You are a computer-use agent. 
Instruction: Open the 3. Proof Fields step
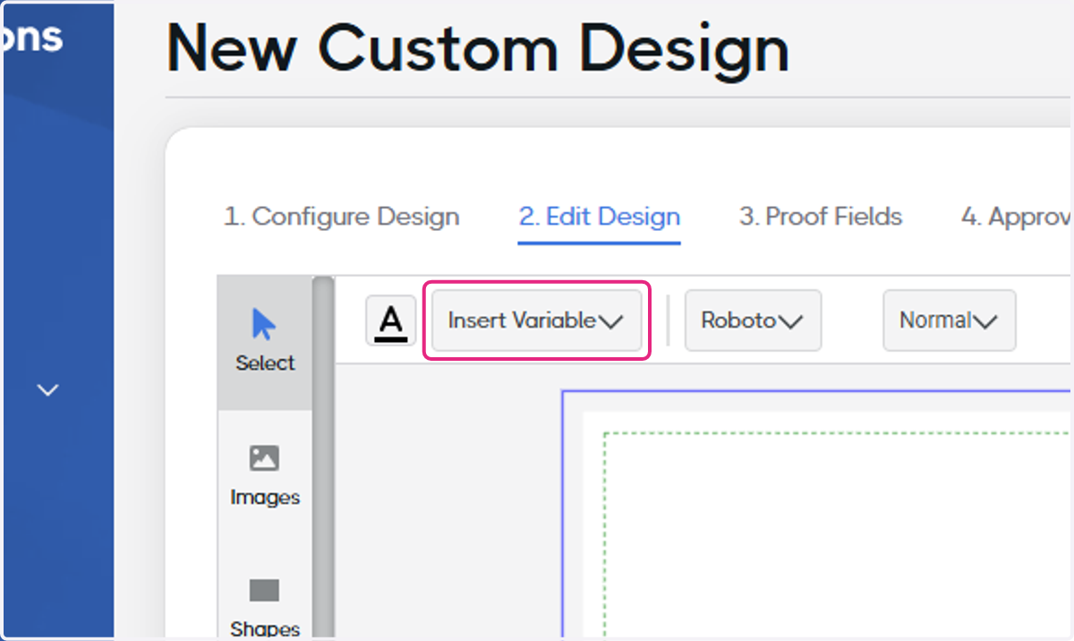(821, 217)
